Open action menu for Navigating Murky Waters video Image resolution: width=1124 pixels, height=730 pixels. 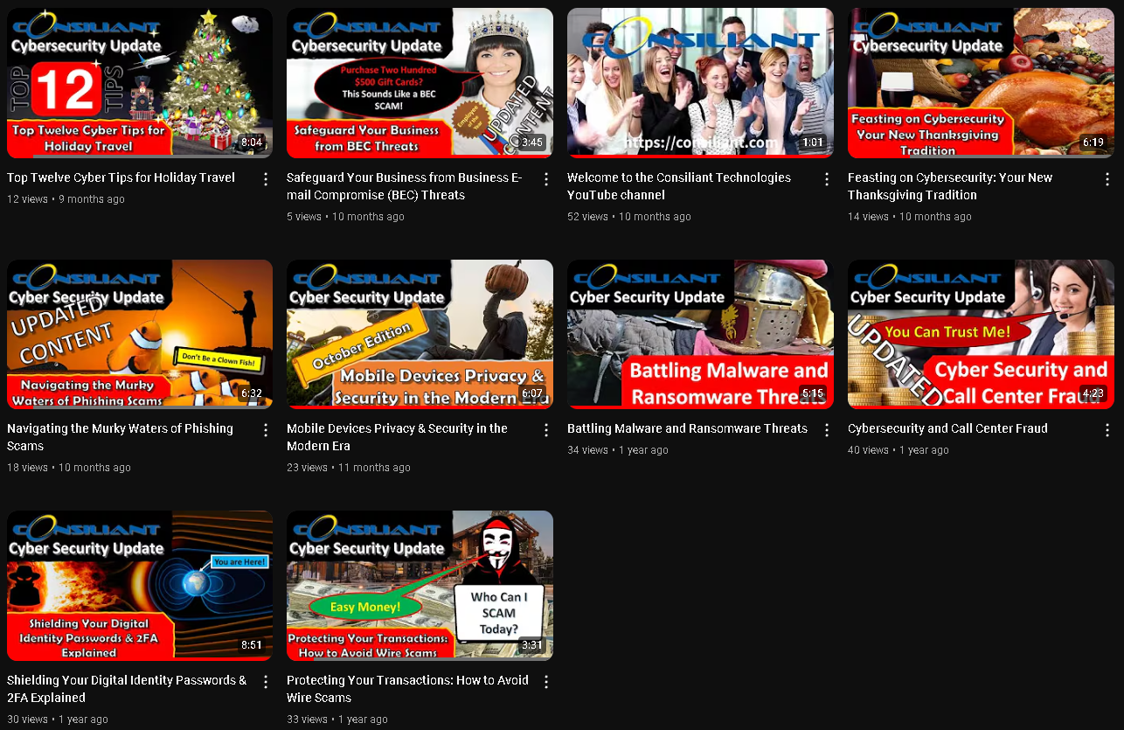(x=266, y=430)
